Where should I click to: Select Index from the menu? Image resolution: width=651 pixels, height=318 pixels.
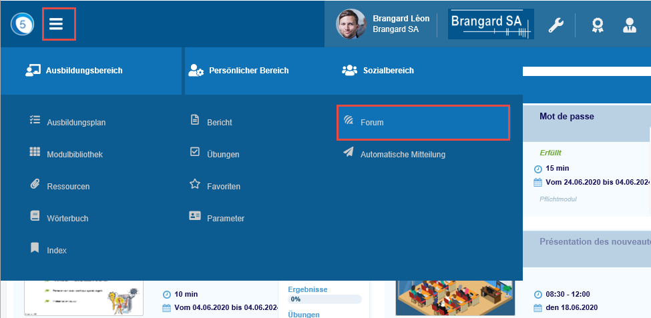[x=56, y=250]
